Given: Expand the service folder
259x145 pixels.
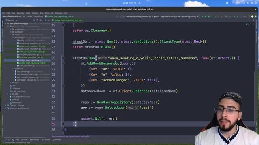Looking at the screenshot, I should [13, 68].
